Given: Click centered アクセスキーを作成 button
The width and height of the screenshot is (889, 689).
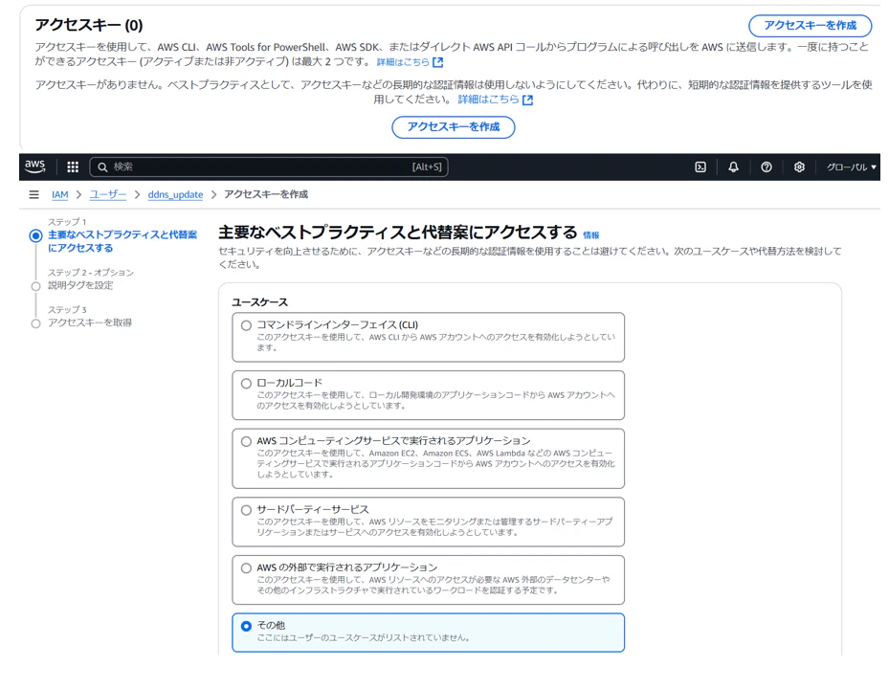Looking at the screenshot, I should [x=453, y=126].
